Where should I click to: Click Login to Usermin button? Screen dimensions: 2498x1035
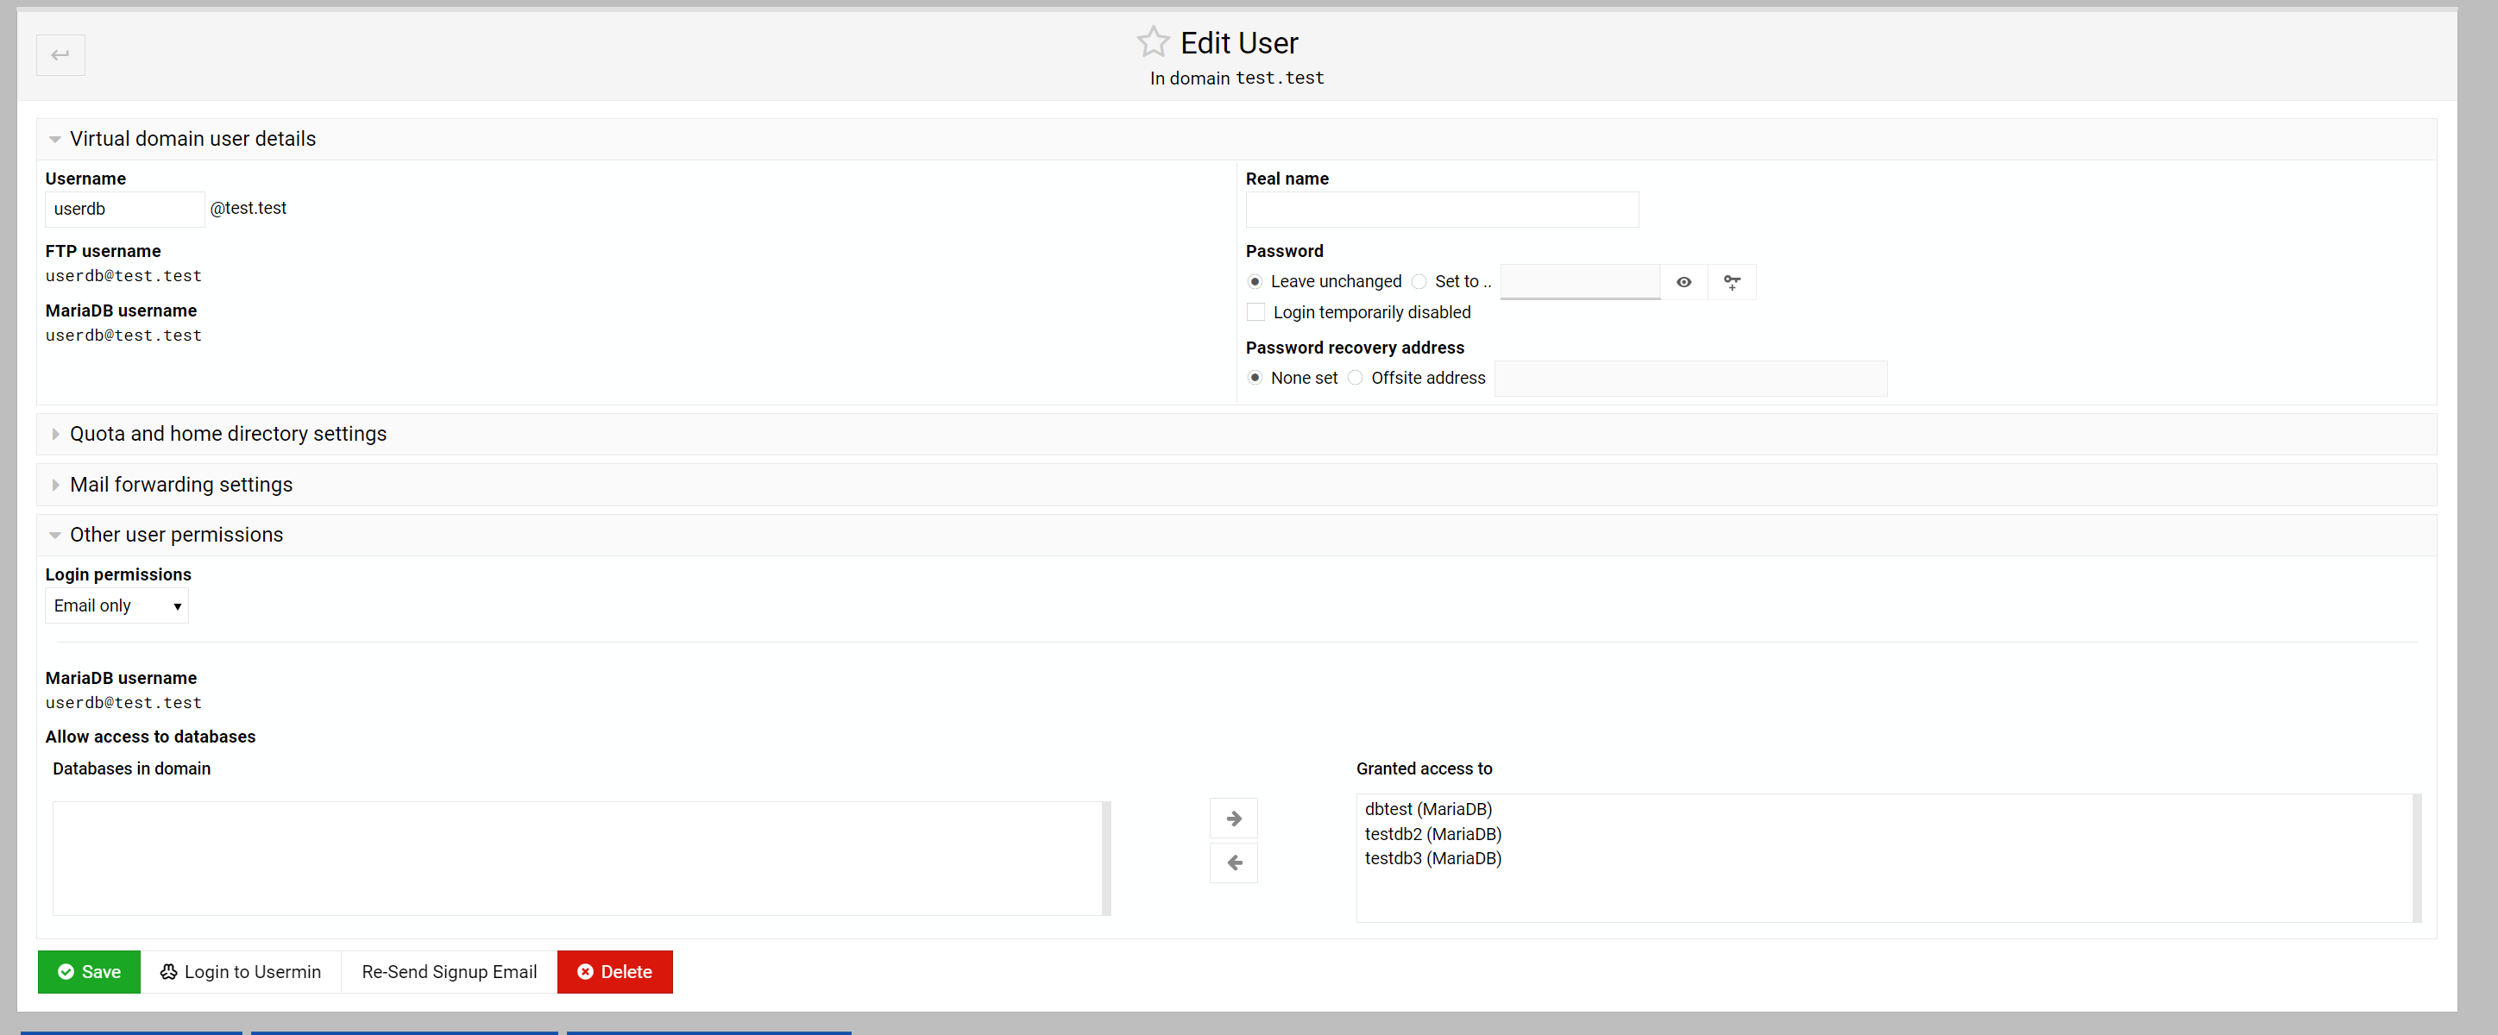[241, 972]
